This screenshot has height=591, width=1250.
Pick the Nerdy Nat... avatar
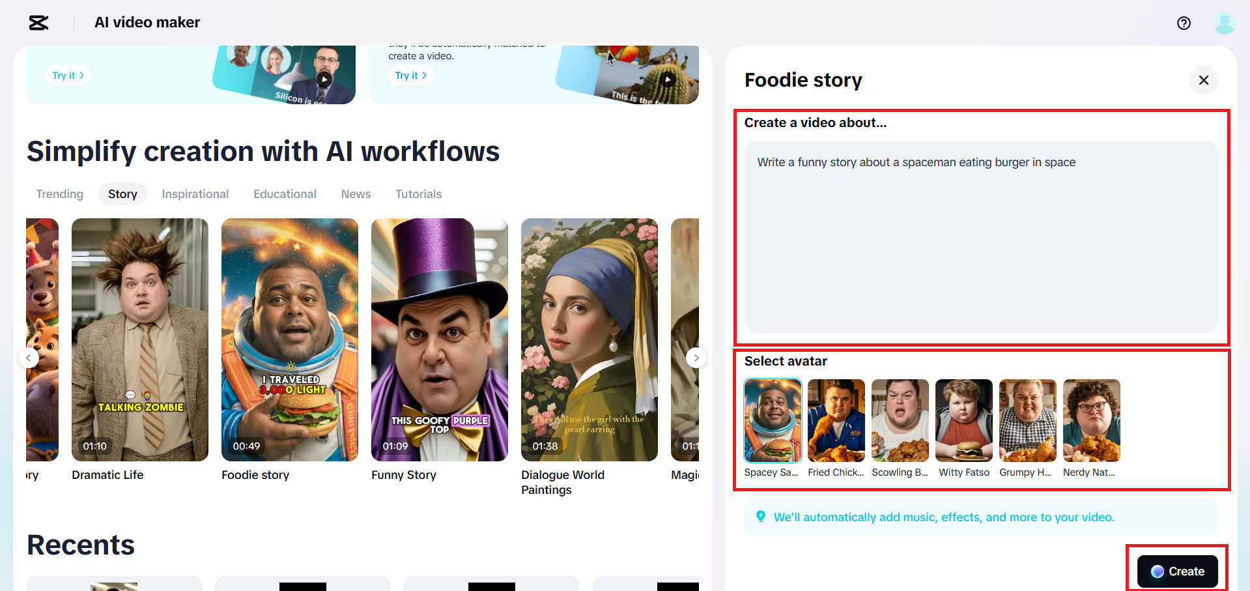click(x=1092, y=421)
